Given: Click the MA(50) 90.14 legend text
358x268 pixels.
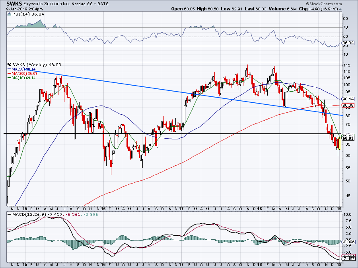Looking at the screenshot, I should coord(24,69).
